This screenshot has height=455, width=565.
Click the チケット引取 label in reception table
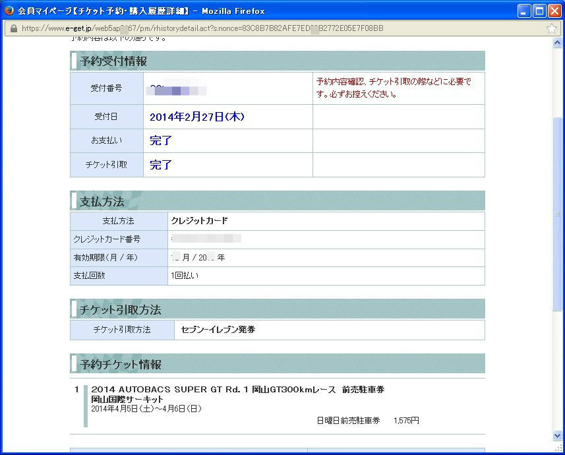tap(107, 165)
